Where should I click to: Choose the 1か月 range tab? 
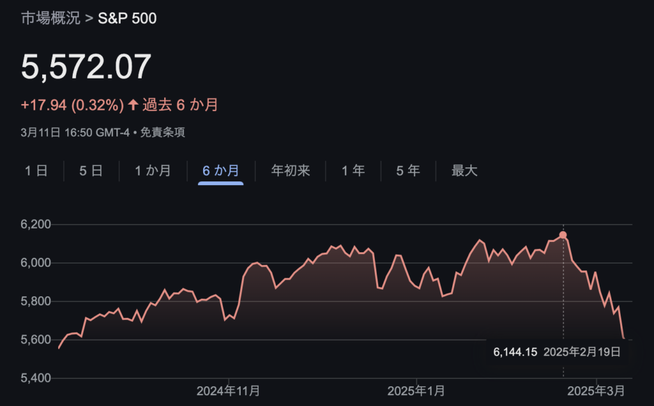(x=153, y=170)
